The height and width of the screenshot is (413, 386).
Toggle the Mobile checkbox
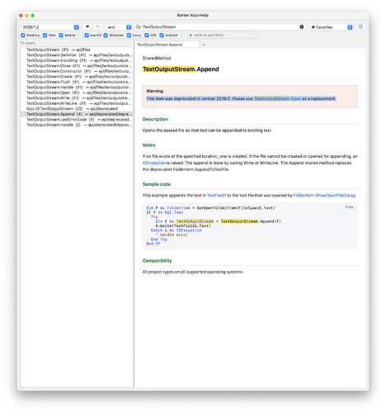pos(61,36)
